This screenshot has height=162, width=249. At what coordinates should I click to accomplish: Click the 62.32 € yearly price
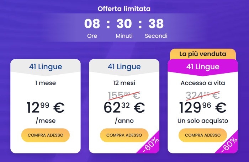124,107
